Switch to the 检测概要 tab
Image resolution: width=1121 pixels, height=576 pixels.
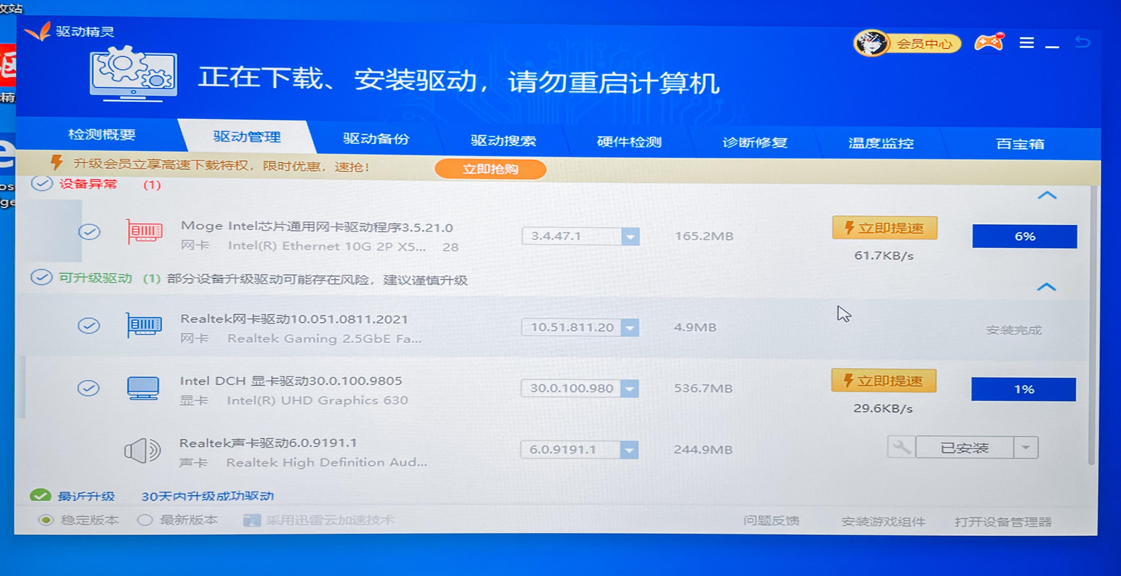point(102,134)
